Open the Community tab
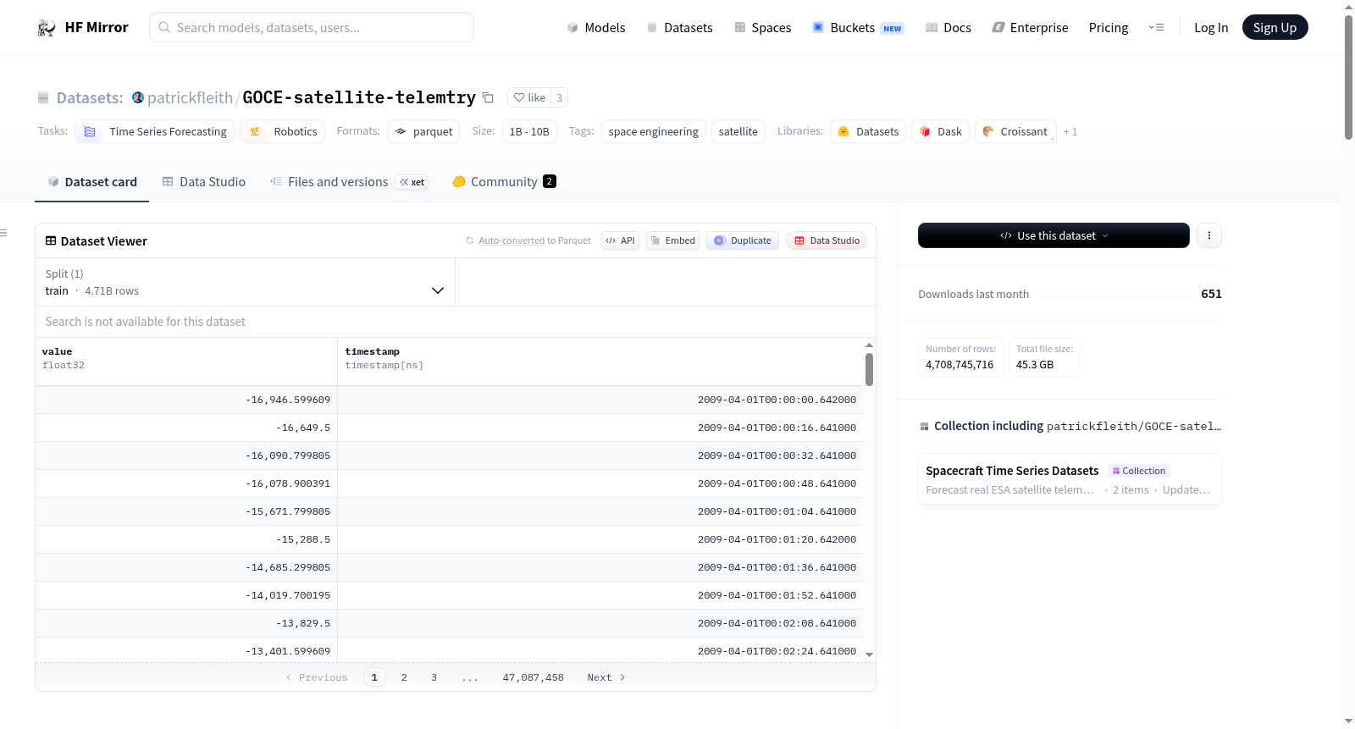Viewport: 1355px width, 729px height. [x=504, y=182]
